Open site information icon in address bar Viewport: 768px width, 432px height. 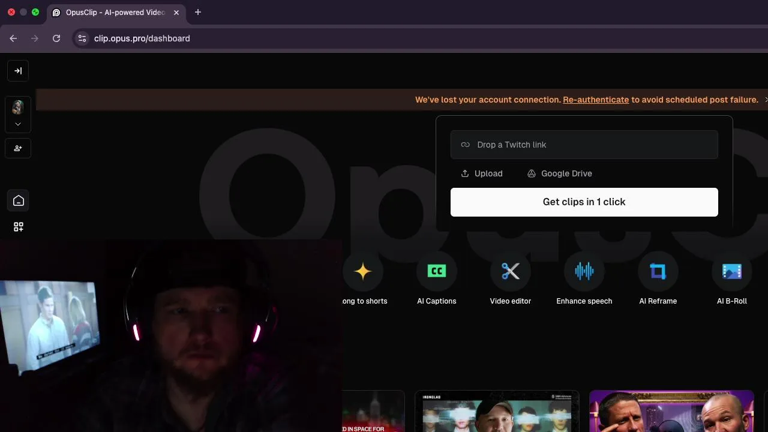click(82, 38)
